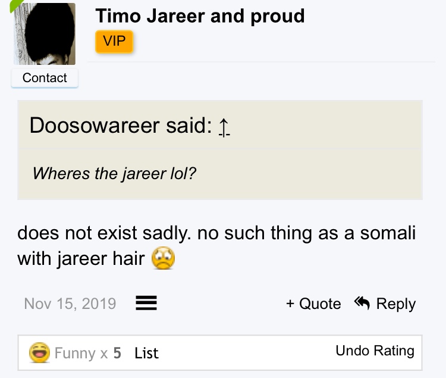Click the Funny x 5 rating label
The width and height of the screenshot is (446, 378).
coord(88,353)
